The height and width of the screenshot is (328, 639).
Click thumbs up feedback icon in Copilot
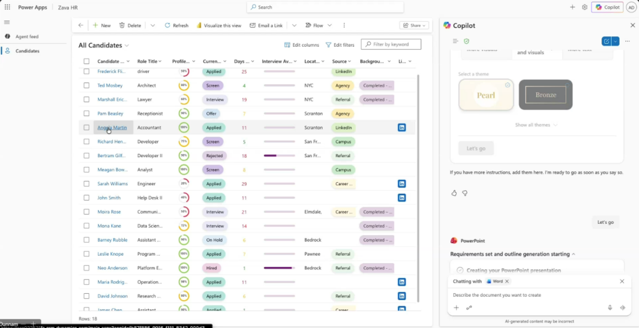[454, 193]
